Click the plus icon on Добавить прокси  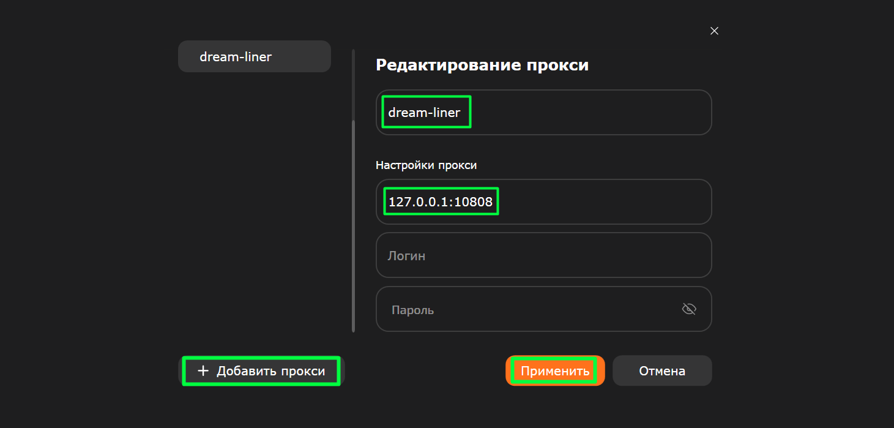[x=204, y=370]
